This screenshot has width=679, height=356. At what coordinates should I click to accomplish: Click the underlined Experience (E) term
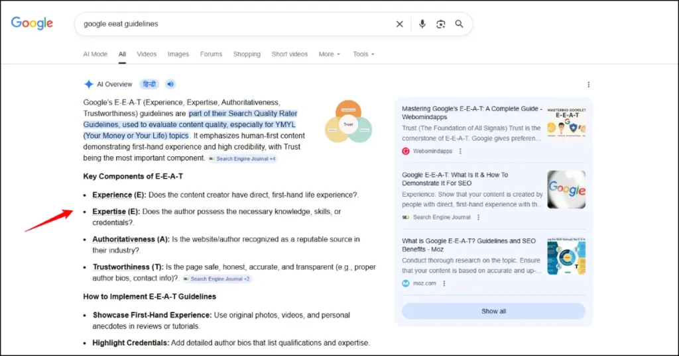119,195
